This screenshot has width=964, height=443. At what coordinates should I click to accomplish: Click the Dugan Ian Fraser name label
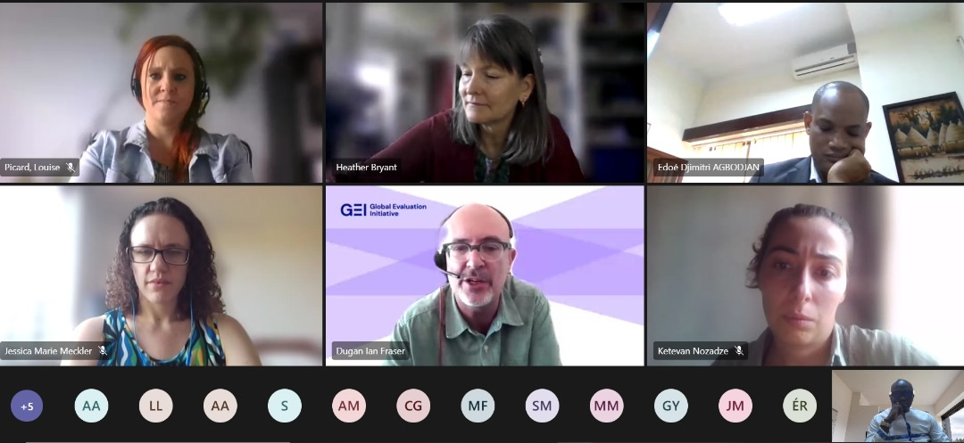[x=370, y=351]
